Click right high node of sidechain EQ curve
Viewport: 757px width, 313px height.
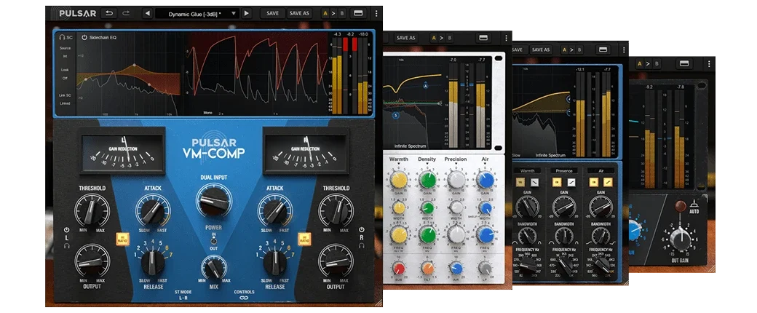148,85
